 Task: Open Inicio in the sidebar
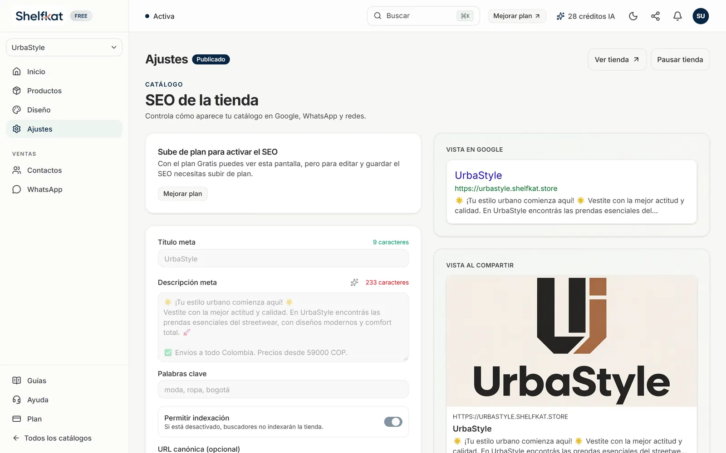point(64,72)
